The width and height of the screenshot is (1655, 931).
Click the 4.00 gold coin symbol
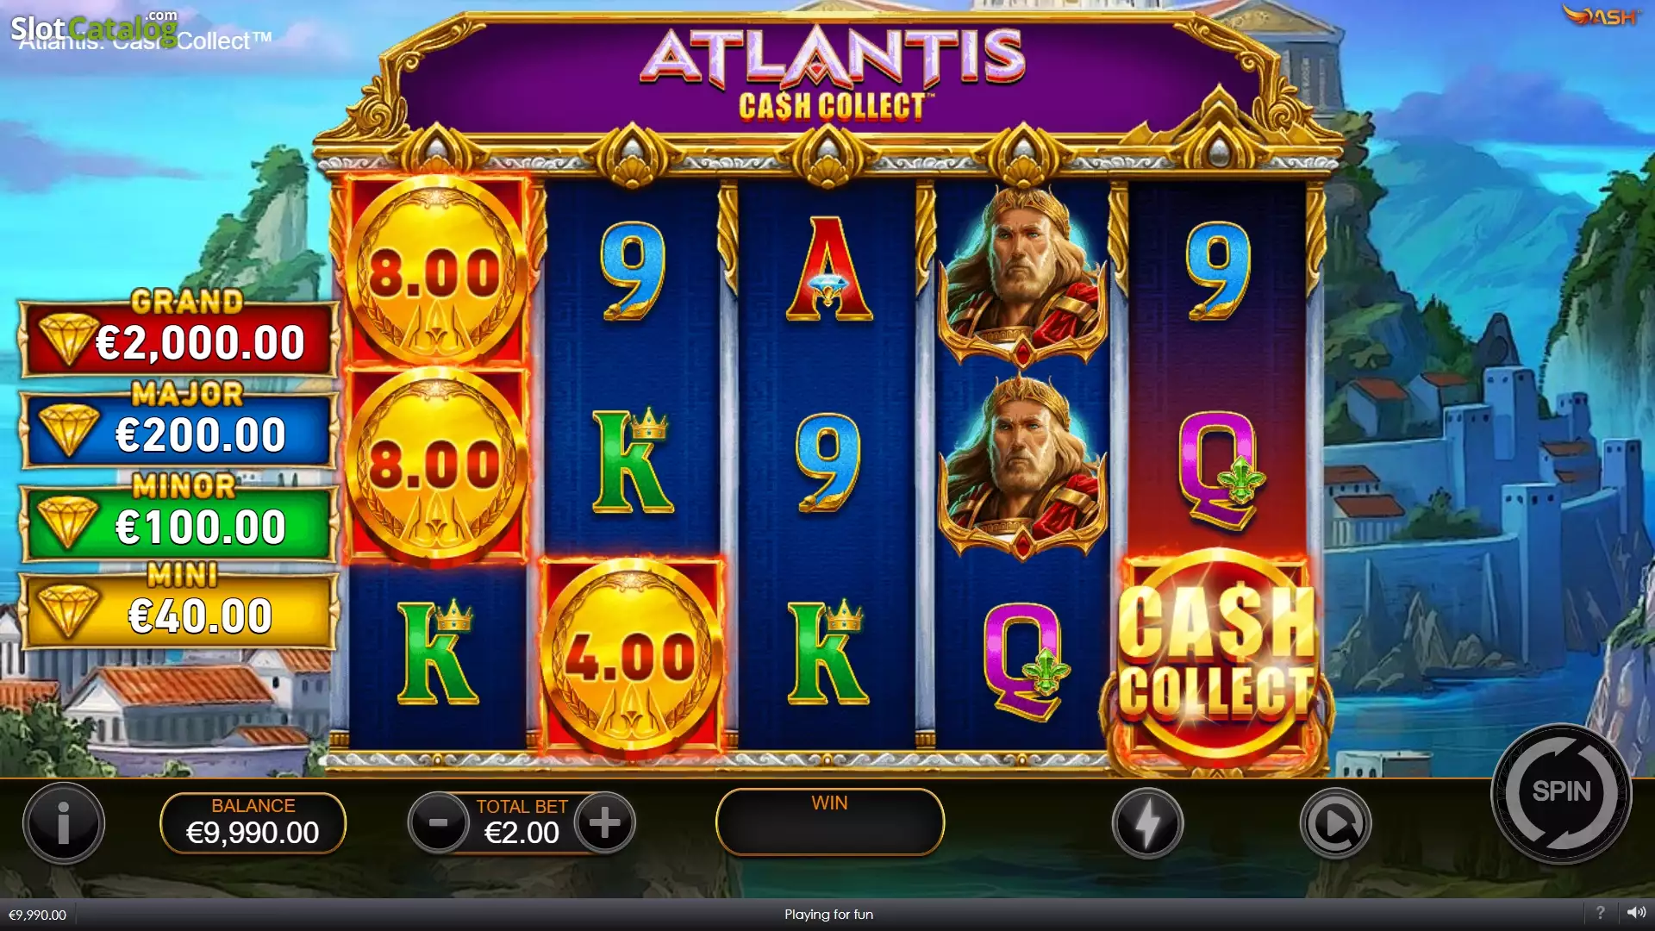click(x=631, y=657)
